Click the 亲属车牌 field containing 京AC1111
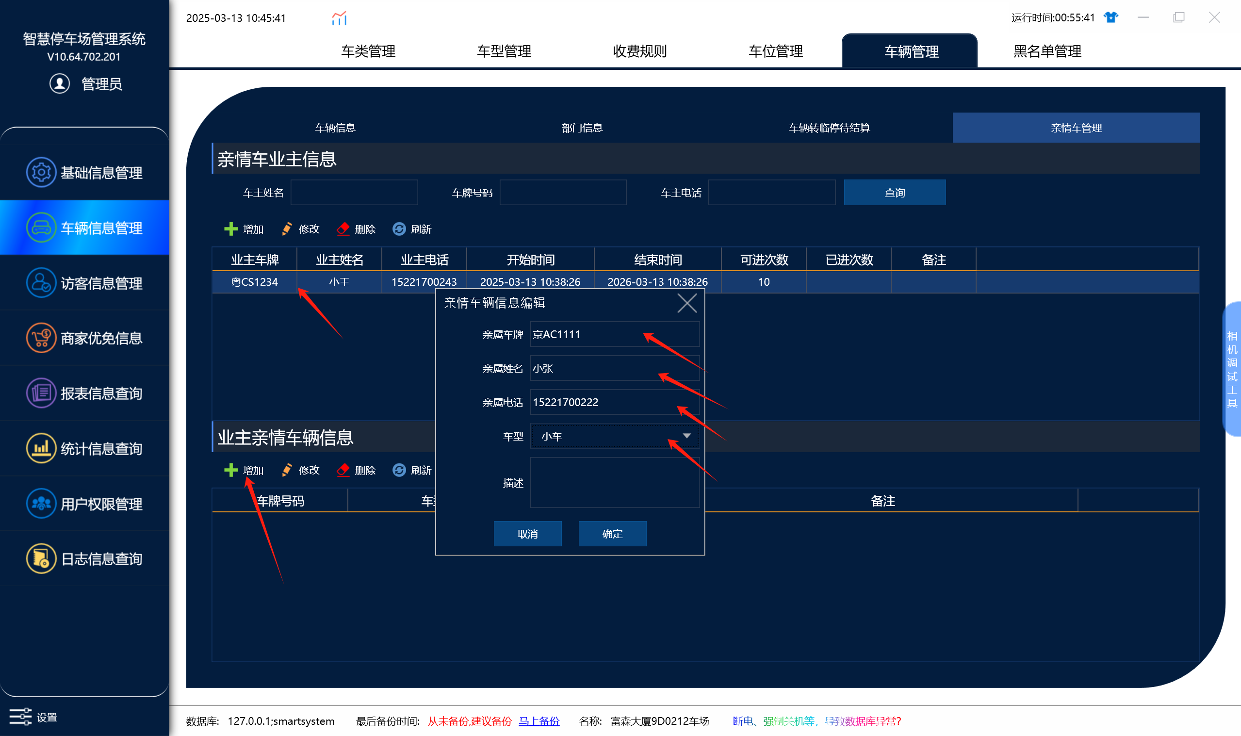This screenshot has height=736, width=1241. tap(615, 334)
